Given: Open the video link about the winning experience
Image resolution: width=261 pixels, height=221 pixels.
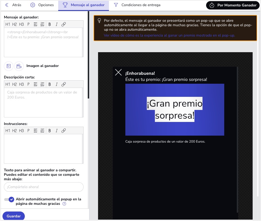Looking at the screenshot, I should coord(169,35).
